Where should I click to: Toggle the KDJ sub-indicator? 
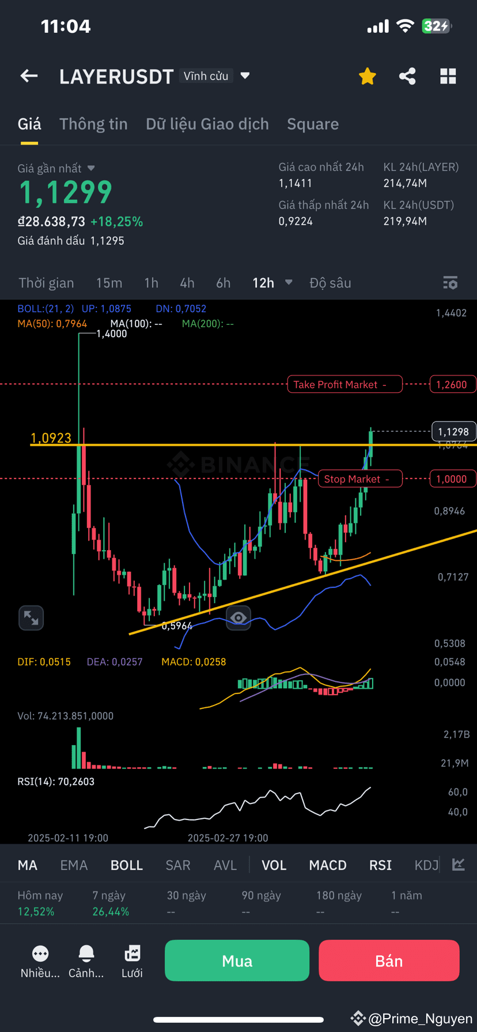coord(427,865)
